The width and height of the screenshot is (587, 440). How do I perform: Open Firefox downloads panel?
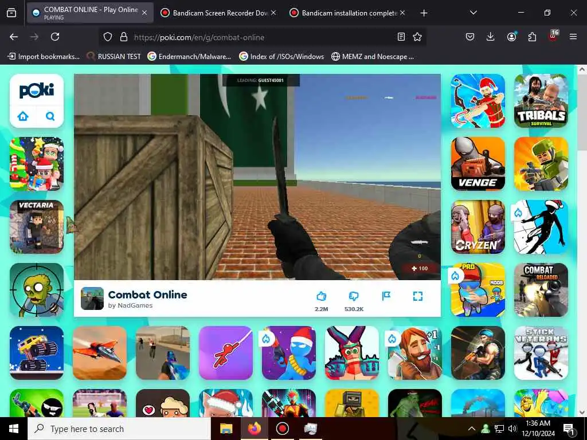pos(491,37)
